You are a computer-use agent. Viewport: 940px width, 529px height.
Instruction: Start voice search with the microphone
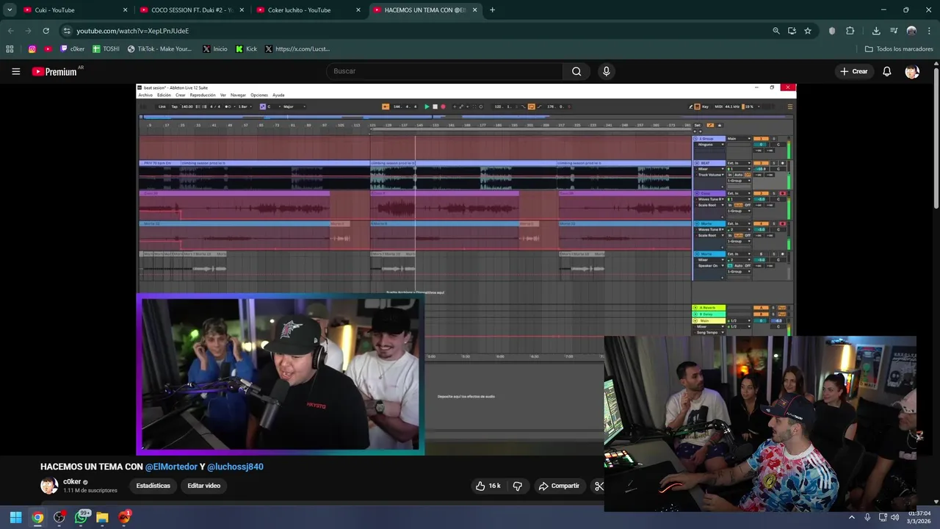pyautogui.click(x=606, y=71)
